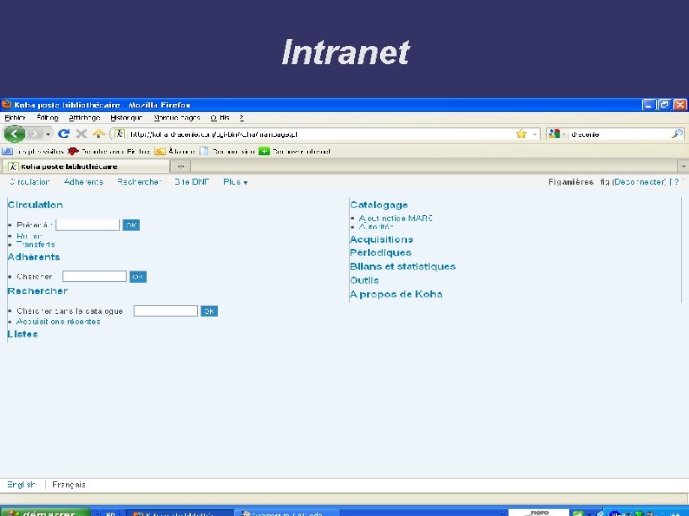Open A propos de Koha link

click(x=396, y=294)
